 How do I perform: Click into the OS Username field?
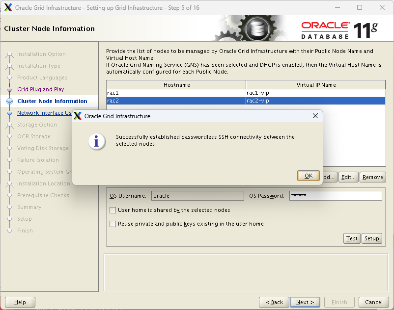[x=197, y=196]
